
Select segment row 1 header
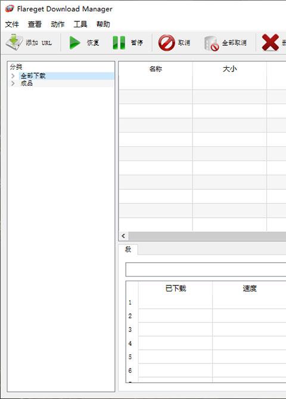tap(130, 302)
